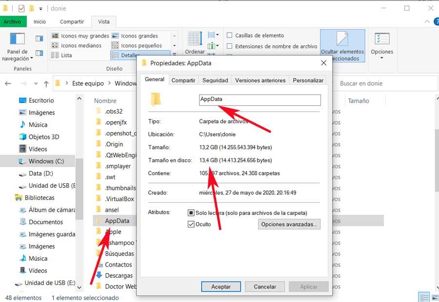Select Imágenes guardadas library

point(52,234)
